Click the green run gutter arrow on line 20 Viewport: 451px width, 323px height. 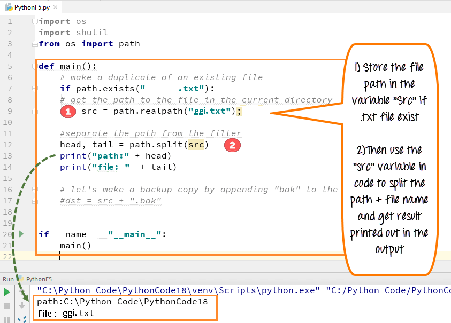click(21, 234)
